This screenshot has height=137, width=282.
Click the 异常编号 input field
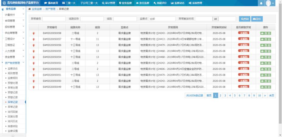click(54, 19)
